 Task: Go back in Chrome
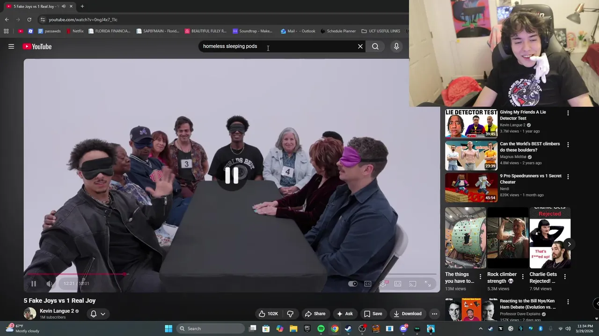tap(7, 20)
